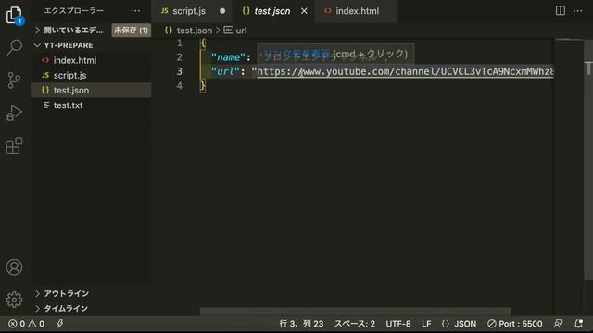Change language mode JSON
593x333 pixels.
point(460,324)
